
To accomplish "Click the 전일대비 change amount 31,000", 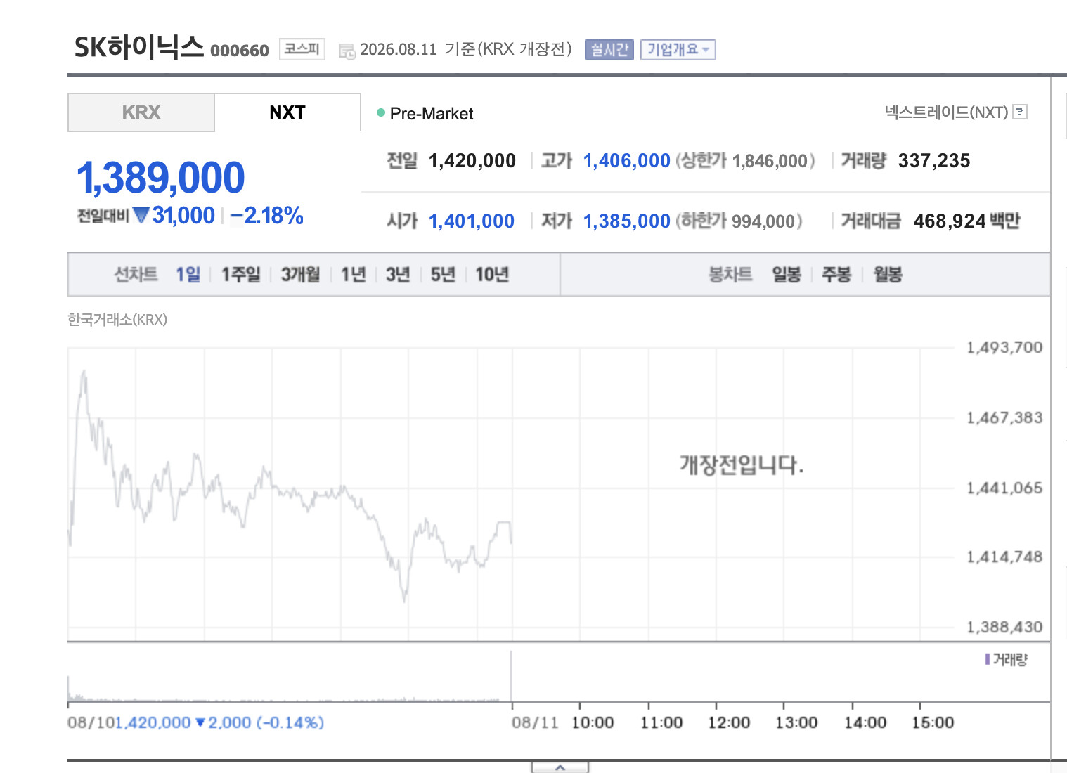I will (x=183, y=216).
